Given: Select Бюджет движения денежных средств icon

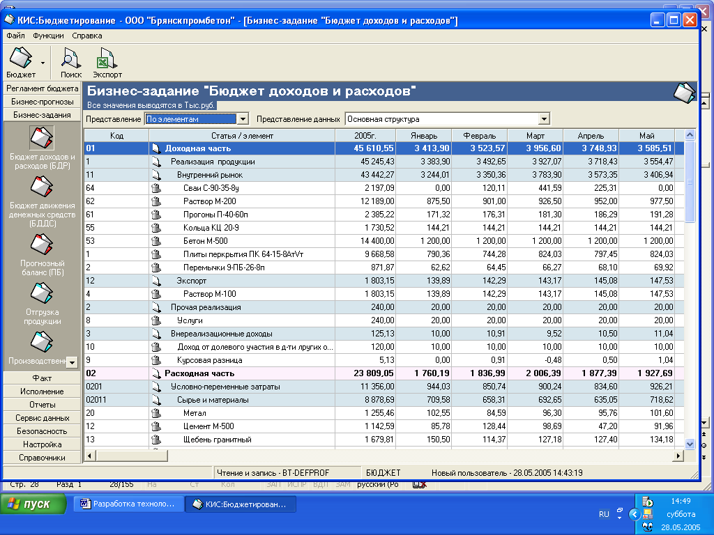Looking at the screenshot, I should [x=42, y=187].
